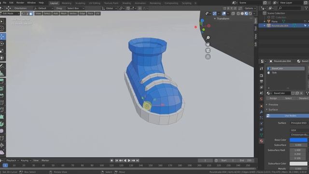Open the Material properties tab icon
The height and width of the screenshot is (174, 309).
pos(262,141)
